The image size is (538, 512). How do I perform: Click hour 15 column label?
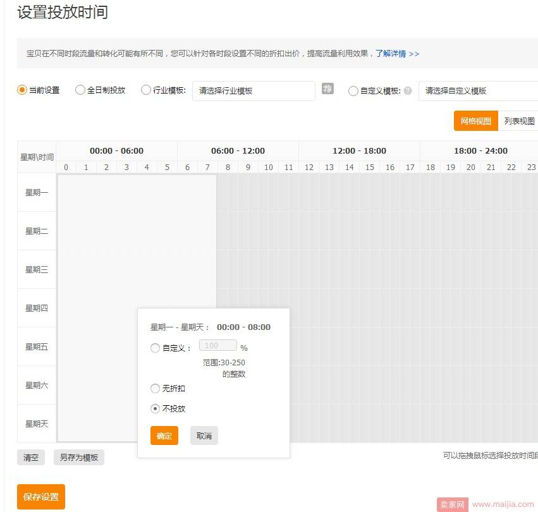[x=370, y=167]
